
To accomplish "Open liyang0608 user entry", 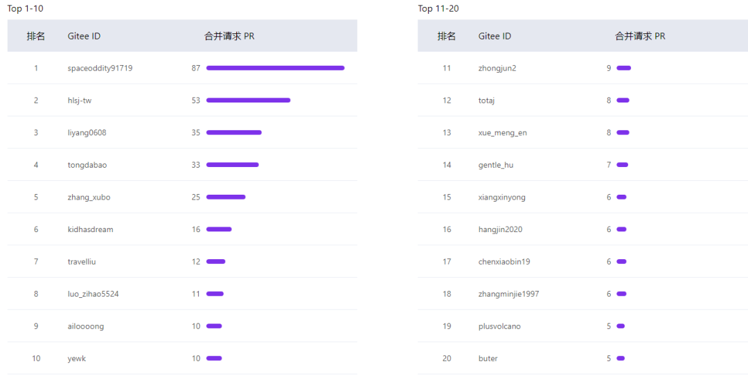I will coord(87,132).
